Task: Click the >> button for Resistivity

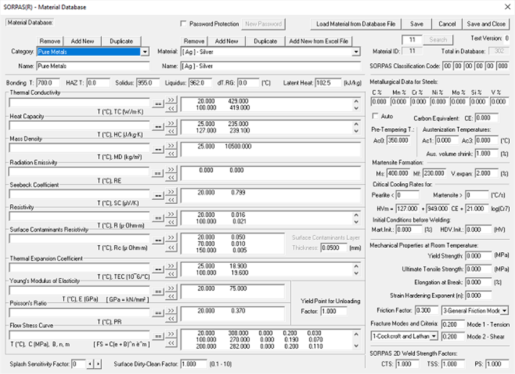Action: click(171, 214)
